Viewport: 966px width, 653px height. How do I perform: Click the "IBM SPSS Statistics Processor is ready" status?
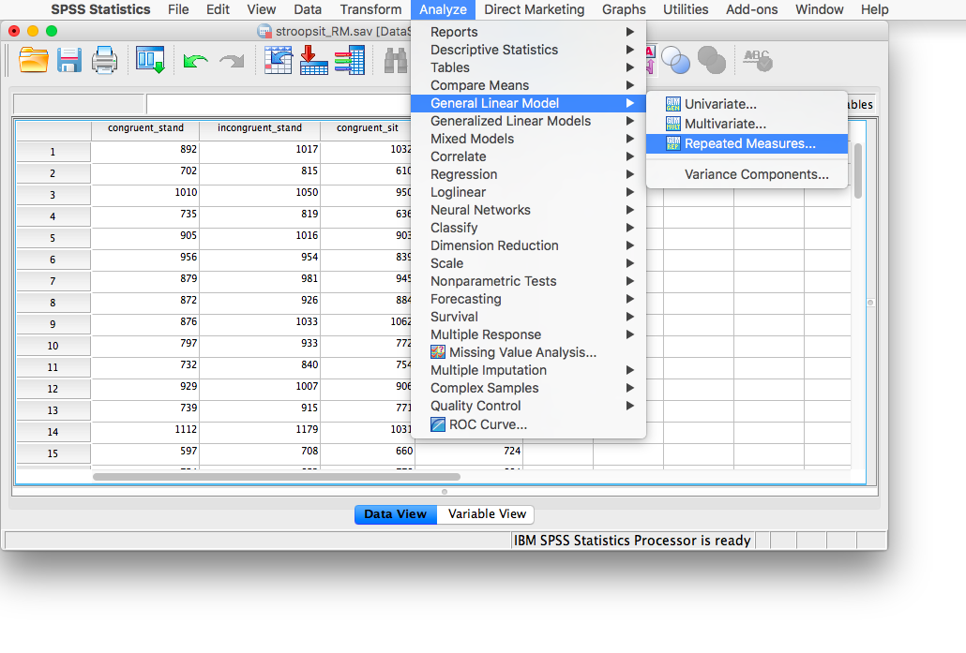point(632,541)
